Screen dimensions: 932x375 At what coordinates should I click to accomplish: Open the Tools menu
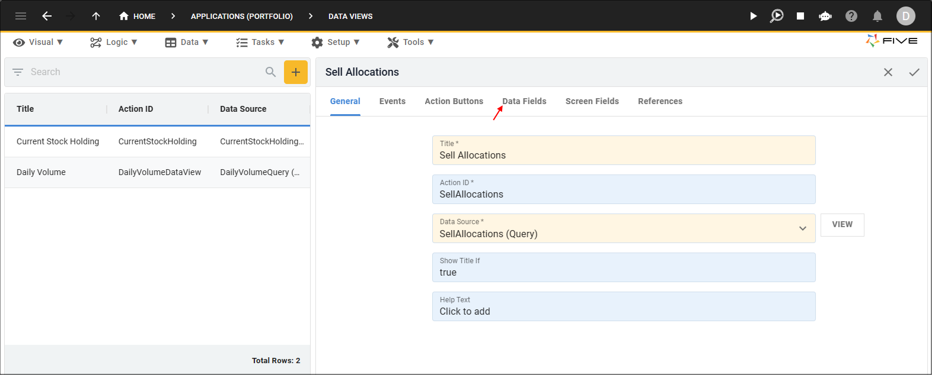410,42
